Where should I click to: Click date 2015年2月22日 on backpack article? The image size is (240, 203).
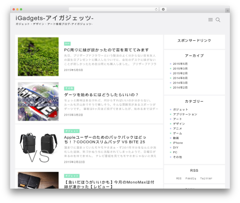click(x=74, y=162)
